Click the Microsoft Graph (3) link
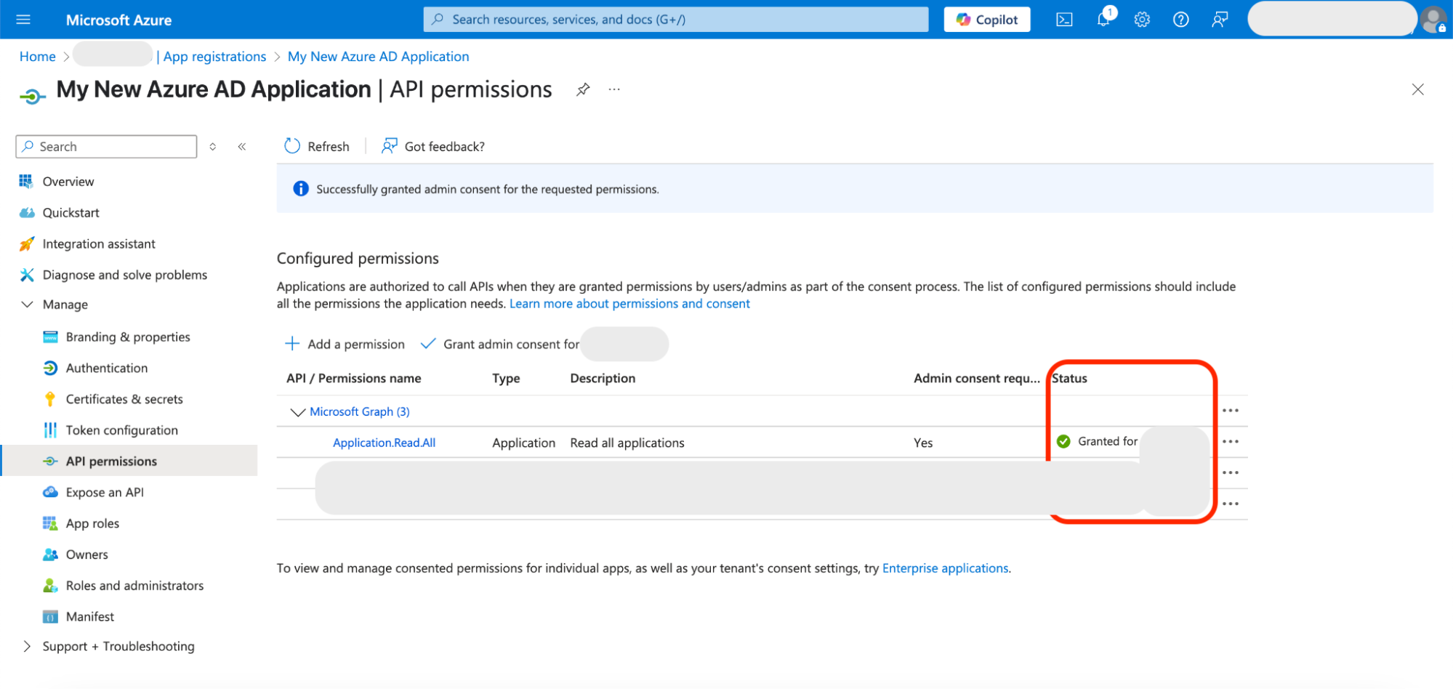This screenshot has width=1453, height=689. (x=360, y=411)
